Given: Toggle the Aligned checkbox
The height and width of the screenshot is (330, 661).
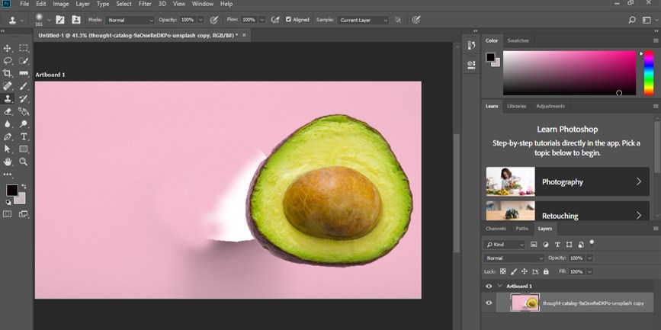Looking at the screenshot, I should coord(288,20).
